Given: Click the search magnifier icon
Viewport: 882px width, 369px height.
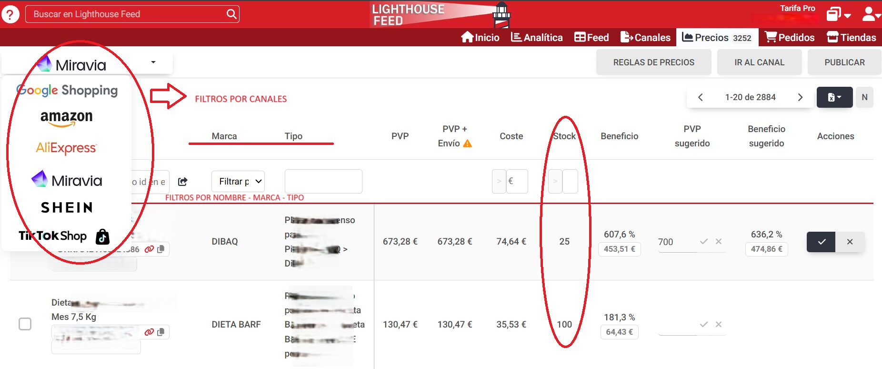Looking at the screenshot, I should click(231, 14).
